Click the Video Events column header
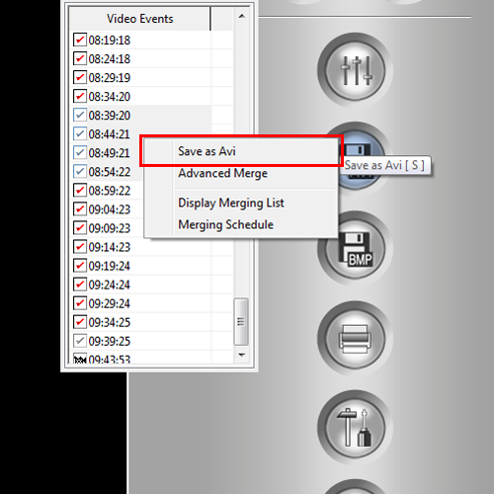 click(140, 19)
